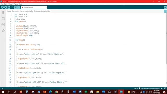Click the UTF-8 encoding status entry
Screen dimensions: 167x94
point(135,89)
